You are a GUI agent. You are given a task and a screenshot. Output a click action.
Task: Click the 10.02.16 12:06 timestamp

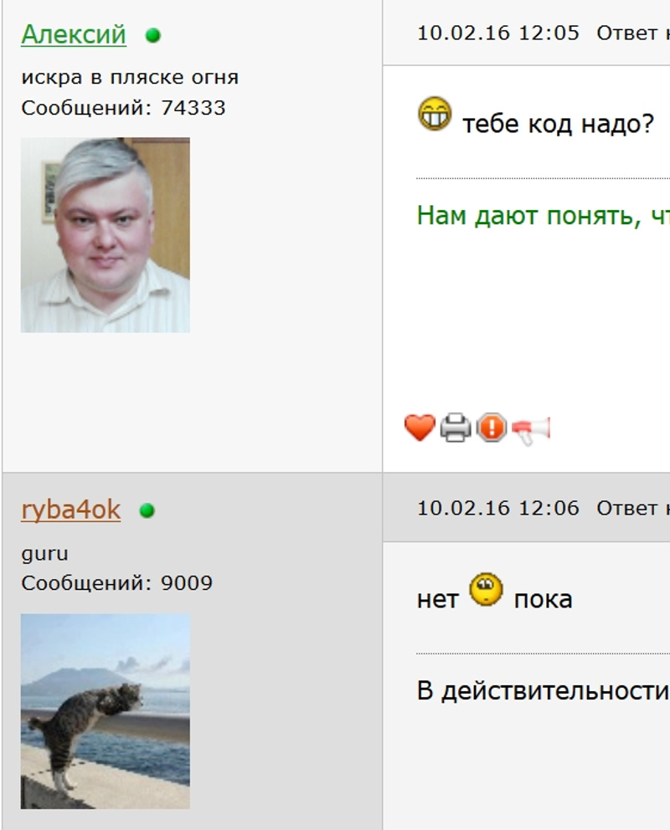pyautogui.click(x=498, y=509)
